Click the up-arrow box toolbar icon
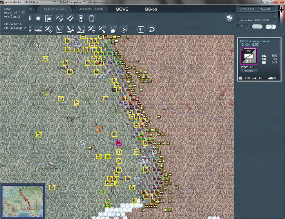The image size is (285, 219). tap(141, 29)
